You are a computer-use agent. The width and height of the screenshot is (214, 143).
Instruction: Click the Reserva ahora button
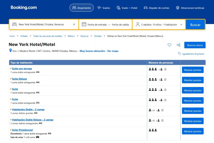coord(195,45)
